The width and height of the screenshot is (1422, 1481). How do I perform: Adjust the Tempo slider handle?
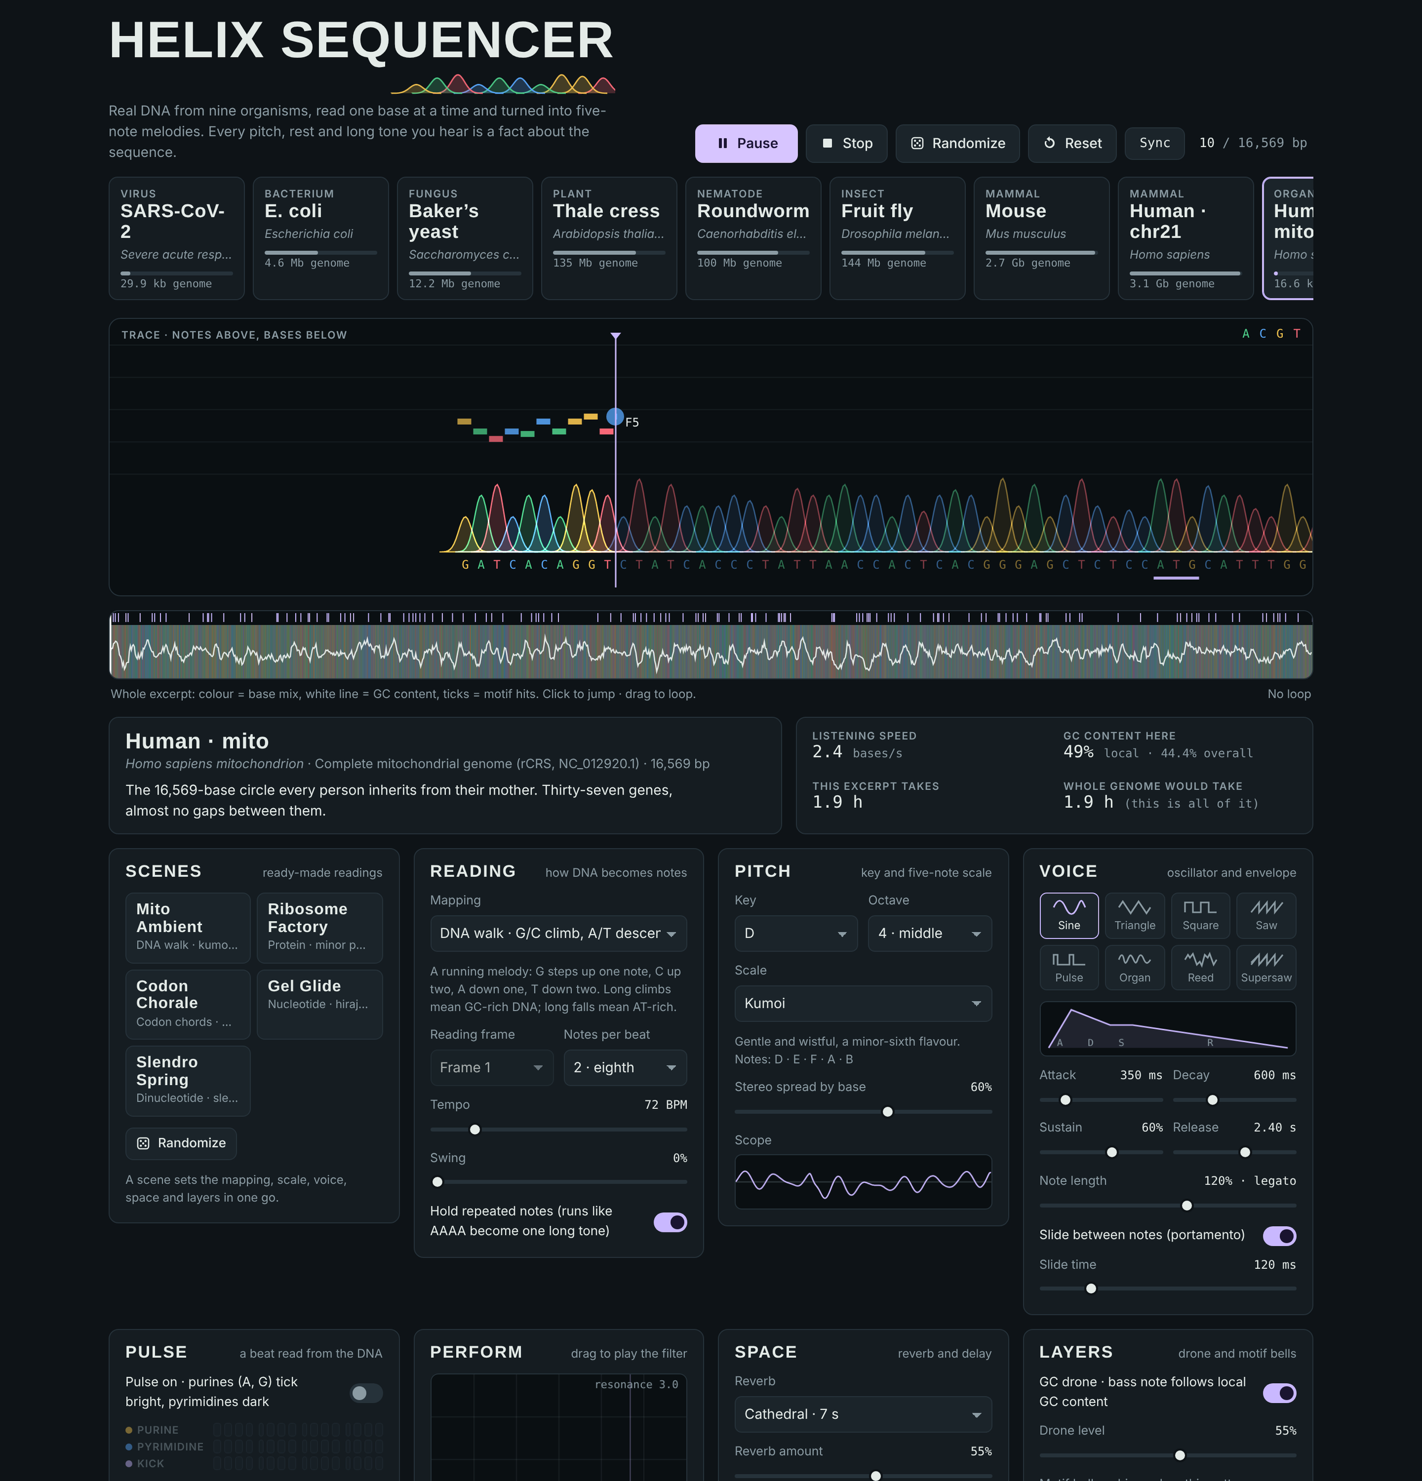pyautogui.click(x=474, y=1130)
